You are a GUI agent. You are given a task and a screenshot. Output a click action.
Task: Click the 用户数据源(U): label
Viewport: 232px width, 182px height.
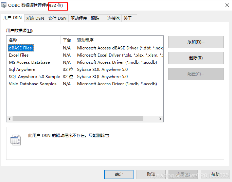(x=20, y=31)
